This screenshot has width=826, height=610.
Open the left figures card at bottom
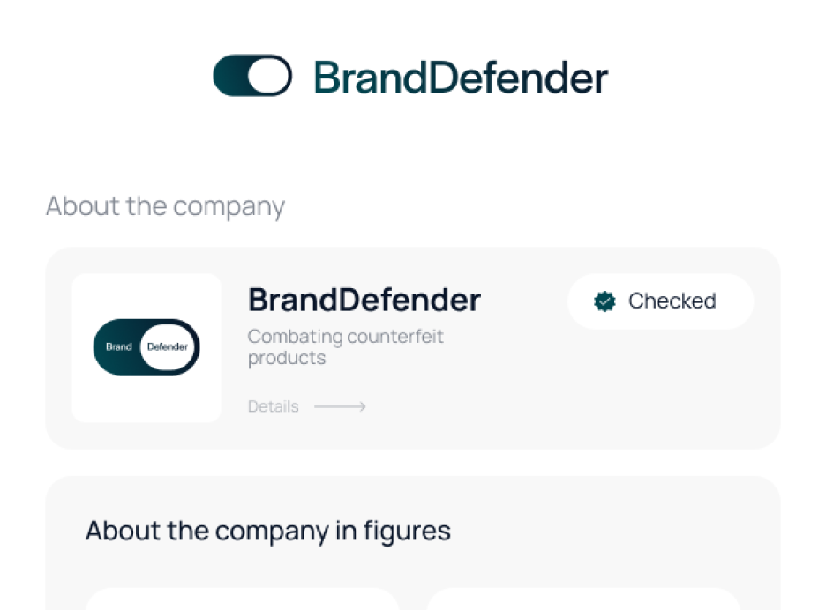tap(243, 599)
